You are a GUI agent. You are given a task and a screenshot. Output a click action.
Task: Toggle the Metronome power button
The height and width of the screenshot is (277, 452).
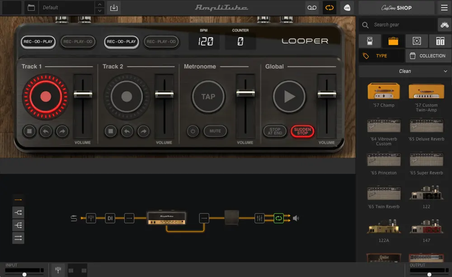pyautogui.click(x=193, y=131)
